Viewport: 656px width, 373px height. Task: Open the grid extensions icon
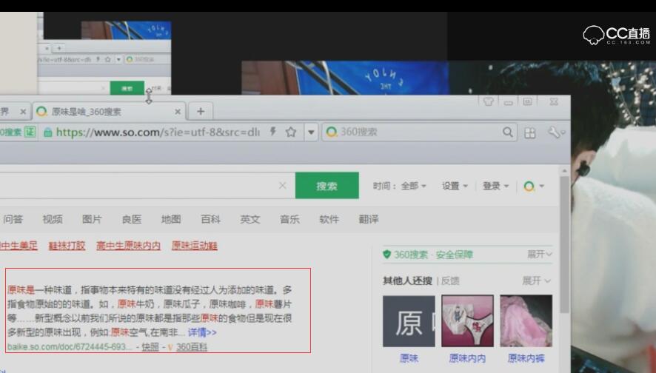[530, 132]
